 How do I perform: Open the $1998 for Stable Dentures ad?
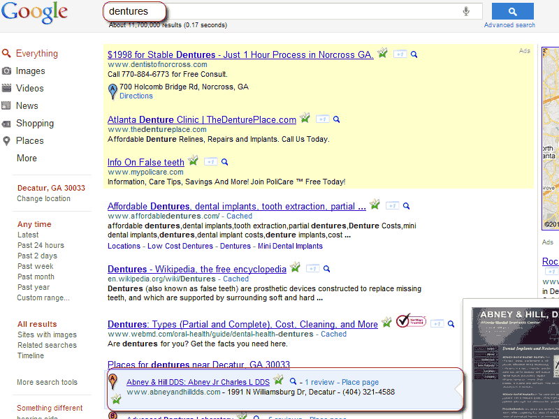coord(240,54)
